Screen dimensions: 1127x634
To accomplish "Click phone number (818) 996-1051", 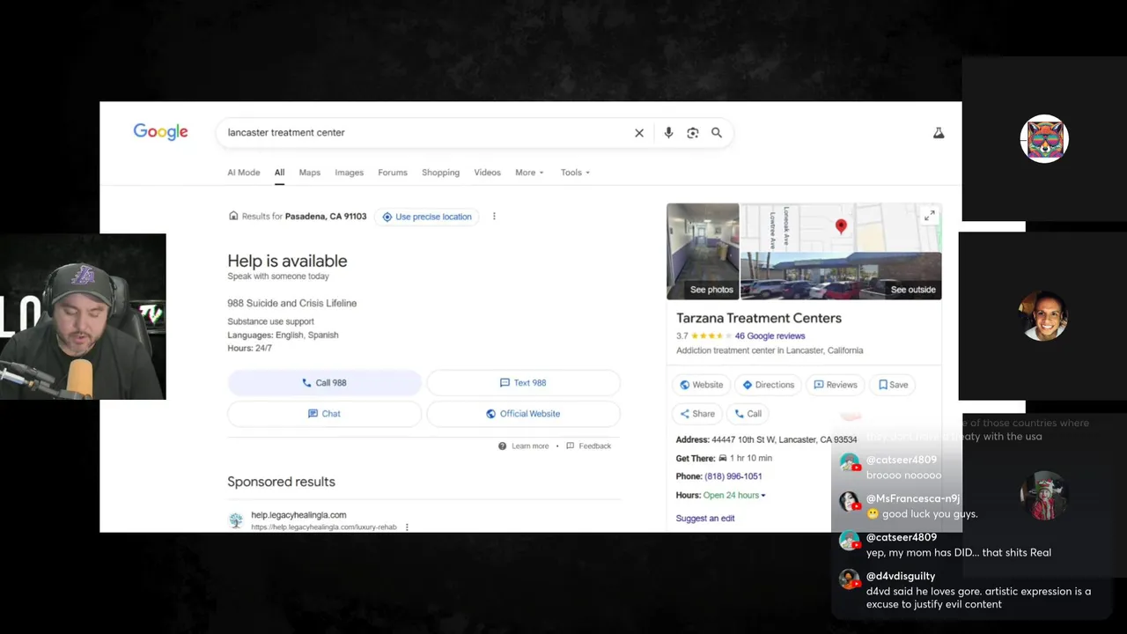I will pyautogui.click(x=733, y=476).
